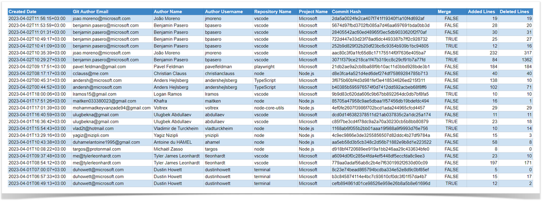
Task: Select added lines value 102
Action: (x=493, y=87)
